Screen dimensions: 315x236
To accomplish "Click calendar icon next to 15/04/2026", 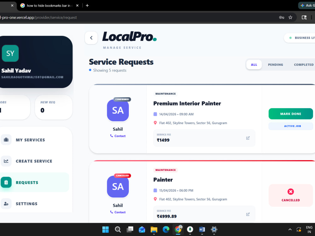I will point(155,190).
